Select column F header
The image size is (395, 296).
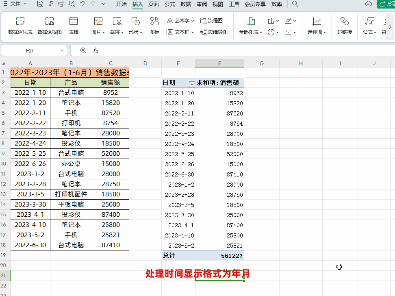[x=219, y=63]
